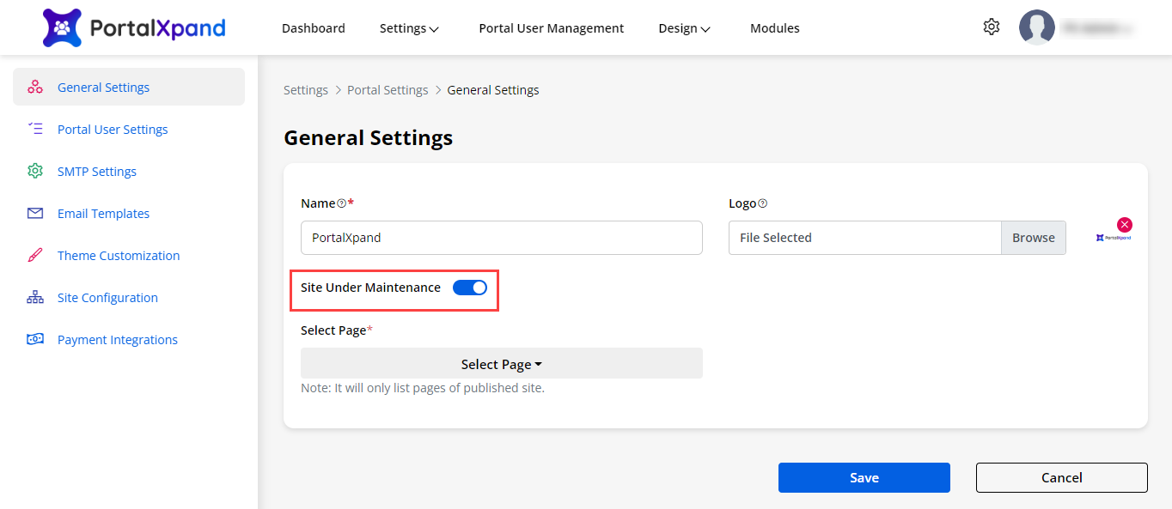The width and height of the screenshot is (1172, 509).
Task: Click the Theme Customization brush icon
Action: [35, 256]
